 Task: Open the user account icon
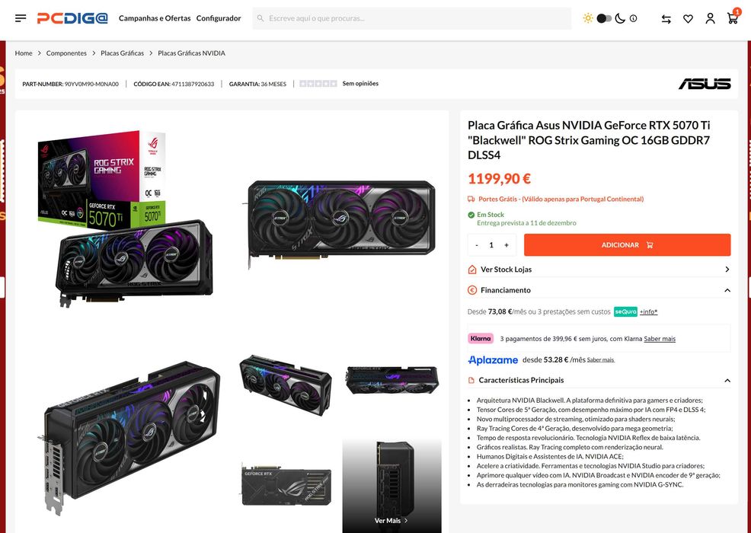710,18
